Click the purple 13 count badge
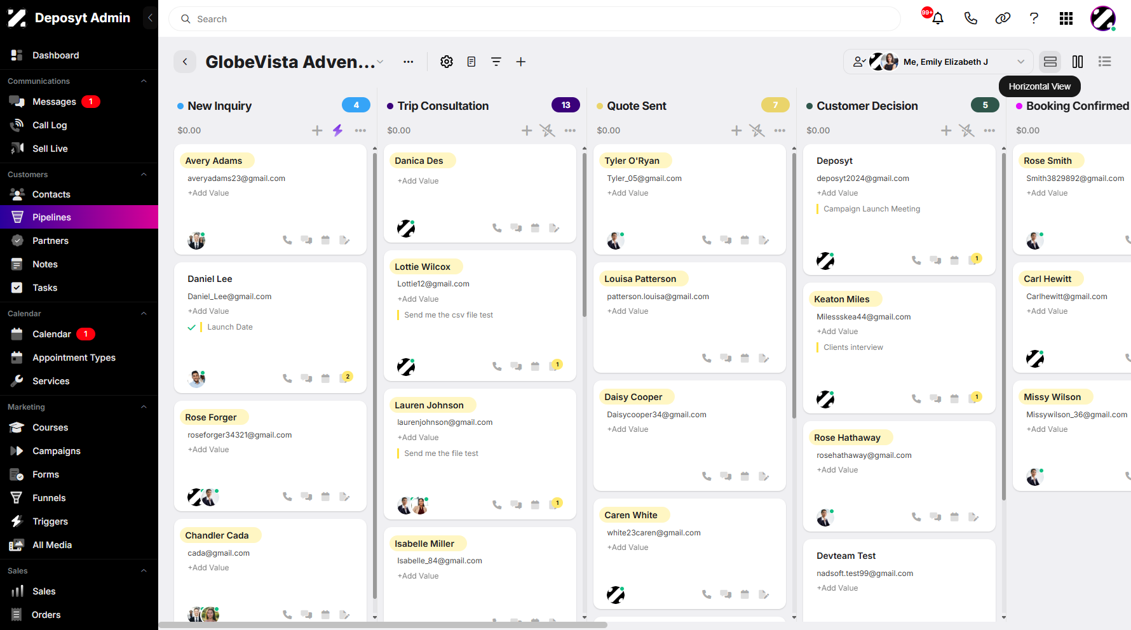This screenshot has height=630, width=1131. click(x=565, y=105)
